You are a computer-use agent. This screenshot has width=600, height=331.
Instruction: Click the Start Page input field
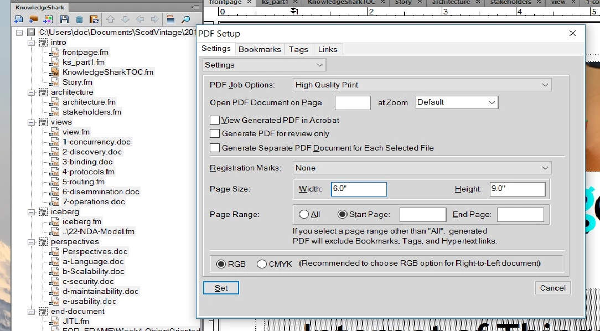423,215
